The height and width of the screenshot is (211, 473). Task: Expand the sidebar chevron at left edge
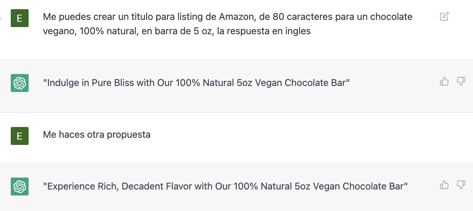[1, 18]
